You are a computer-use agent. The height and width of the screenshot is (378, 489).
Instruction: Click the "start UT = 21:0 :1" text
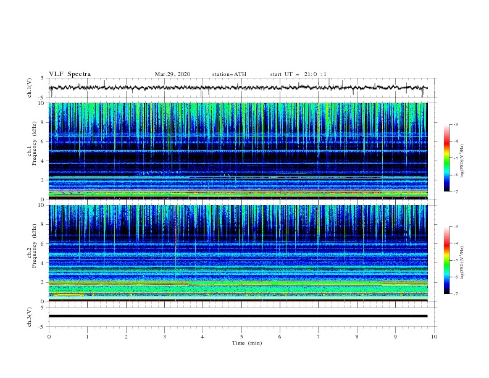point(298,74)
